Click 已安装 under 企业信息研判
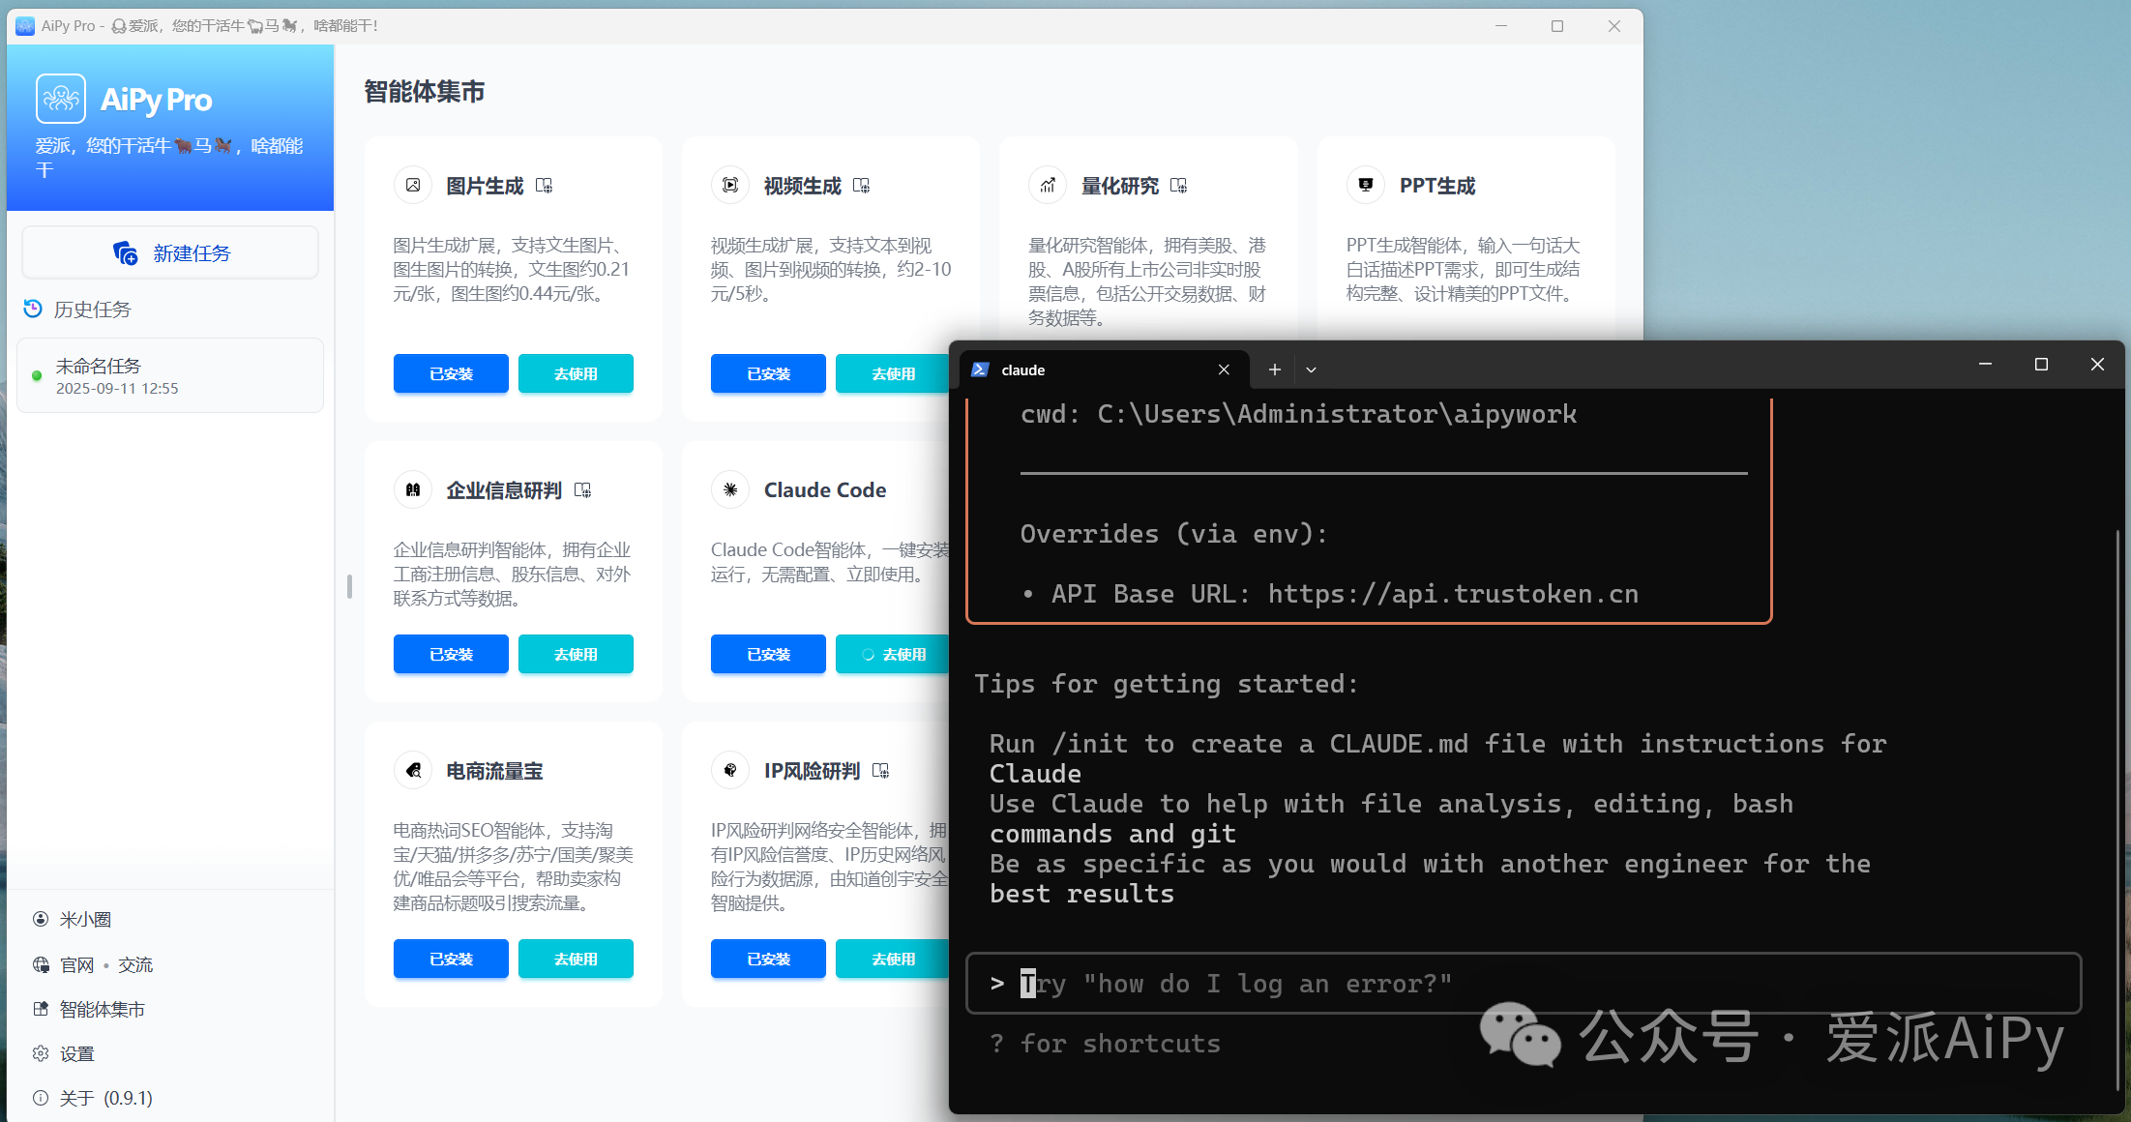This screenshot has height=1122, width=2131. click(451, 654)
